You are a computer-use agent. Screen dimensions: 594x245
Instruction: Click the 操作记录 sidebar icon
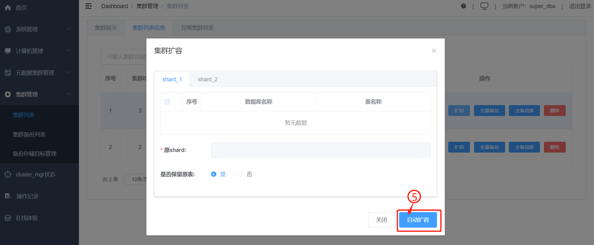(8, 196)
